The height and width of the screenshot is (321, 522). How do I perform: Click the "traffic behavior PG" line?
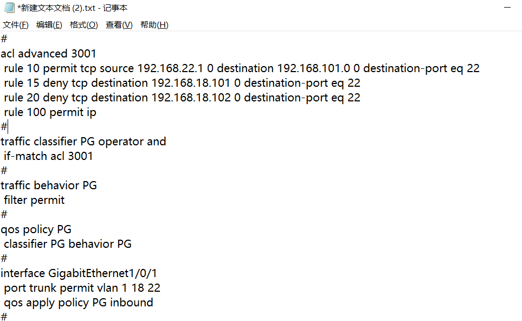click(x=49, y=185)
